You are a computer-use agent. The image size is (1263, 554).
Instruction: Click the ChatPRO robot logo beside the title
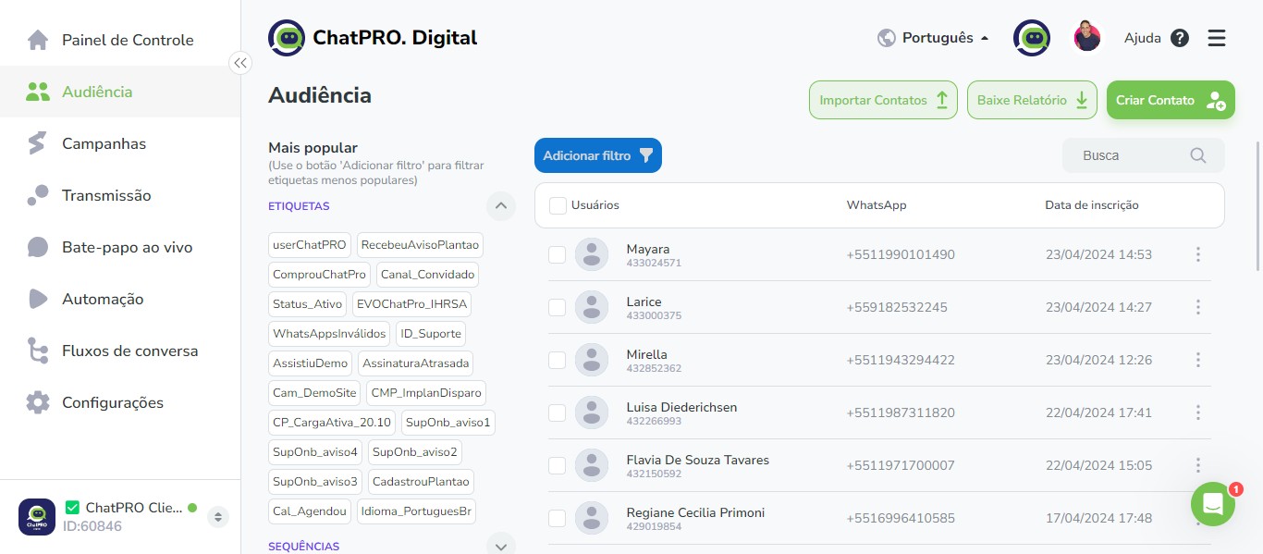[x=287, y=38]
